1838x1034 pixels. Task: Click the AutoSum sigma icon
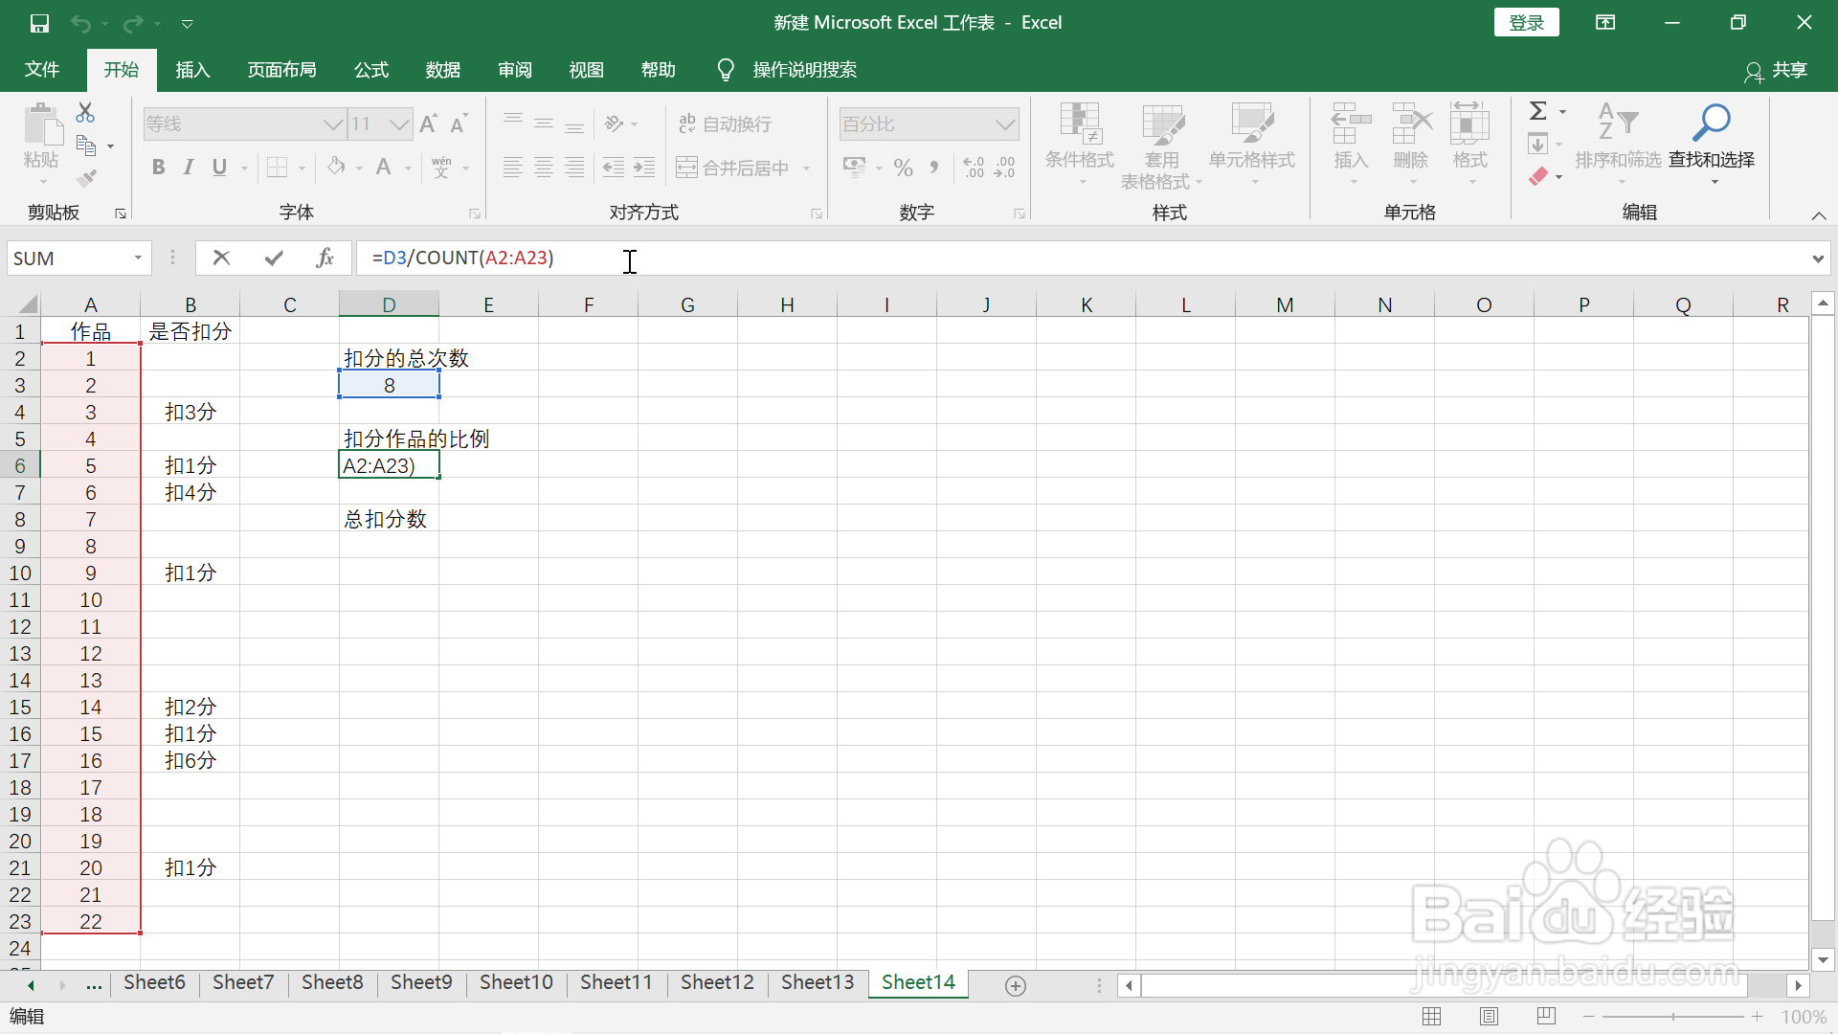[1538, 111]
